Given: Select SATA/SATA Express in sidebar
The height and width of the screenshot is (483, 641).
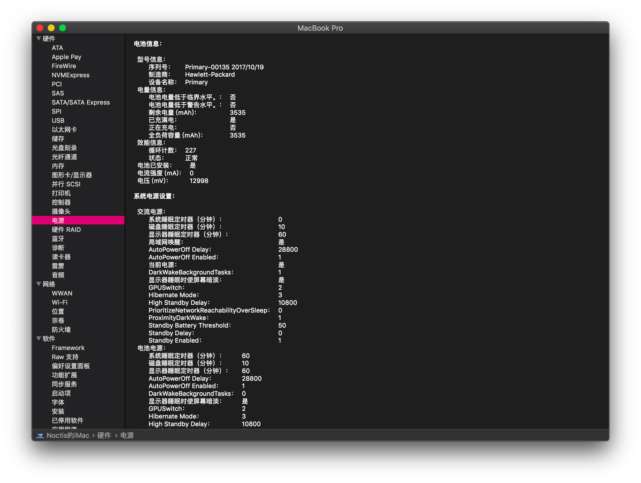Looking at the screenshot, I should (80, 102).
